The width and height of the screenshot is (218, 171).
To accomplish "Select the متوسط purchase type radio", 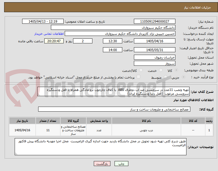I will pyautogui.click(x=165, y=77).
